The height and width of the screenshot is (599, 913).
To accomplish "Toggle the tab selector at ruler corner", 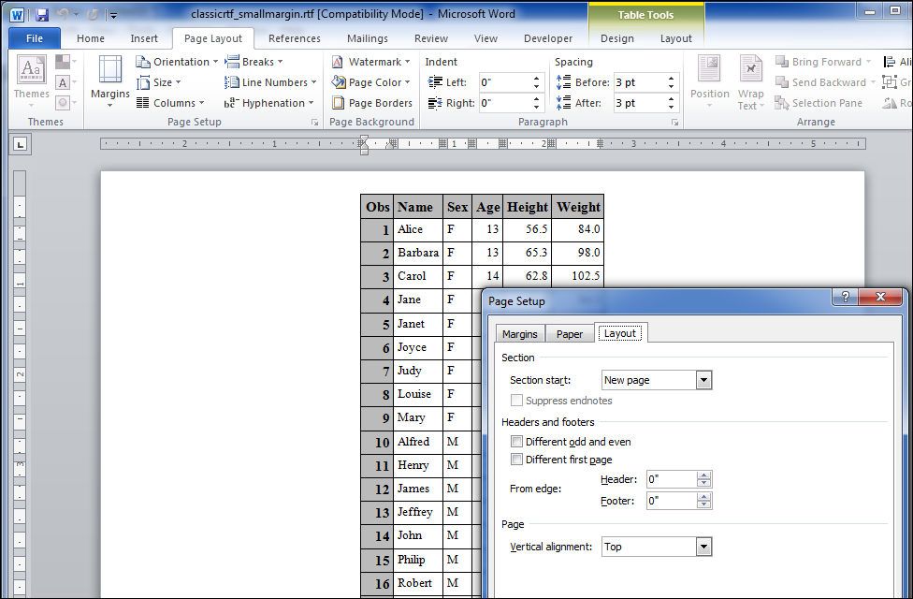I will click(x=21, y=144).
